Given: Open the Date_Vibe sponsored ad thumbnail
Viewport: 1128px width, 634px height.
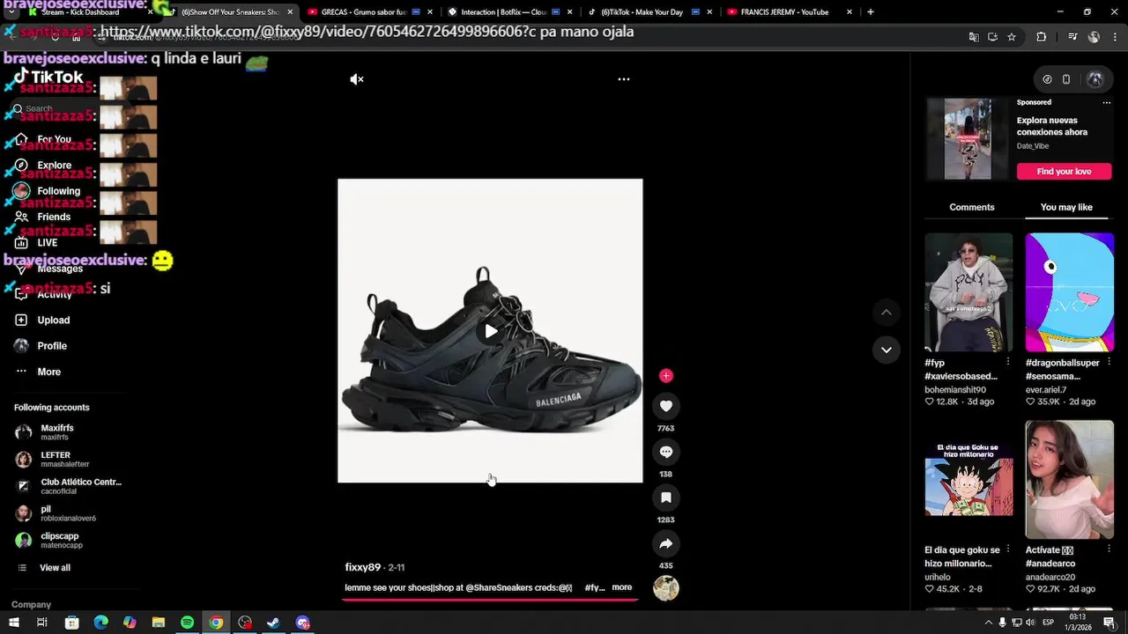Looking at the screenshot, I should pyautogui.click(x=968, y=139).
